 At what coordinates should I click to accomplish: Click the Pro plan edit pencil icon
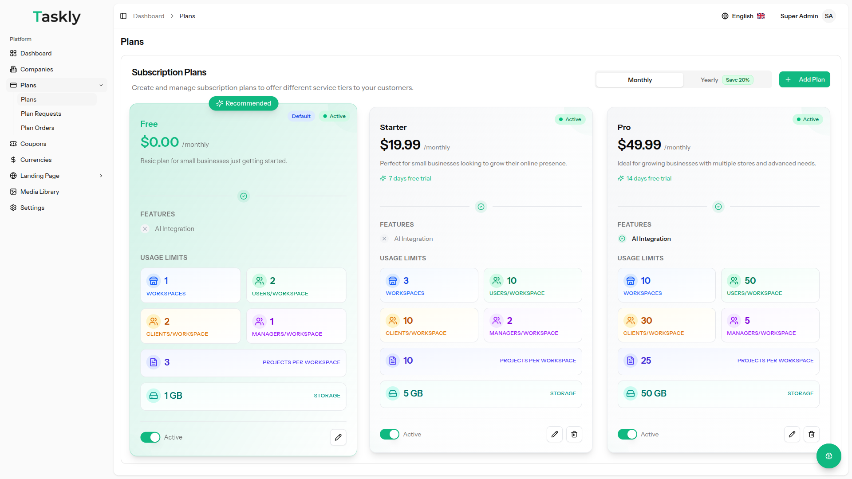point(792,434)
